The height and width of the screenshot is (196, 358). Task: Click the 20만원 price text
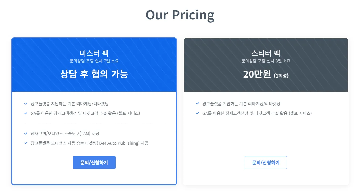[x=258, y=74]
